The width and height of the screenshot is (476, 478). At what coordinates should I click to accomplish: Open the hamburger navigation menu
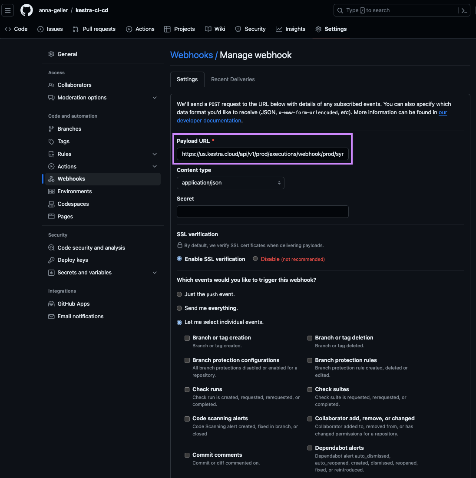pos(7,10)
